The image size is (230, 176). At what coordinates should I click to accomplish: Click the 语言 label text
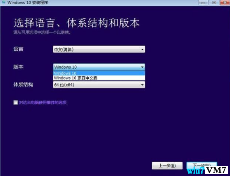coord(18,49)
